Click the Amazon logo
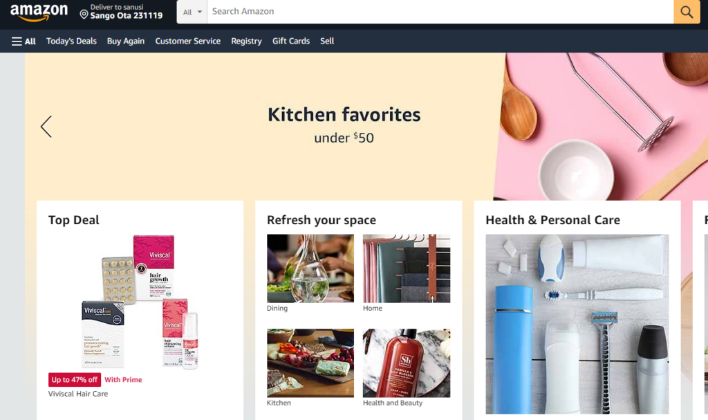This screenshot has height=420, width=708. tap(39, 12)
